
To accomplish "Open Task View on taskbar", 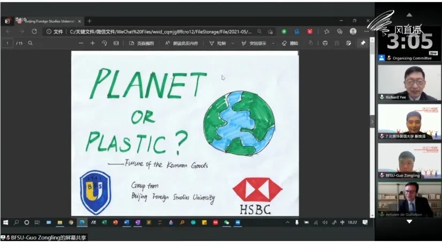I will 37,222.
